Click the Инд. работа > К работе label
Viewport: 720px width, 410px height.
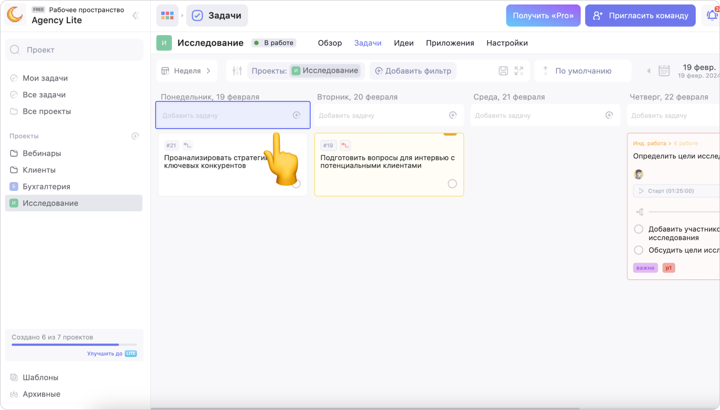[x=665, y=143]
